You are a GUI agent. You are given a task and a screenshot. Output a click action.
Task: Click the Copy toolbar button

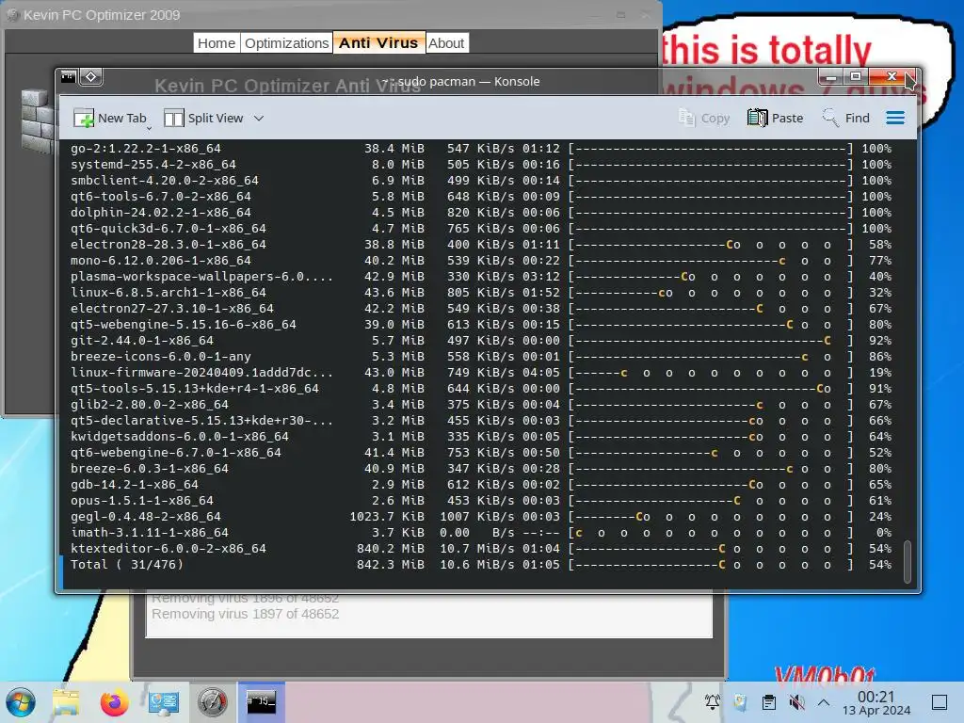point(704,118)
